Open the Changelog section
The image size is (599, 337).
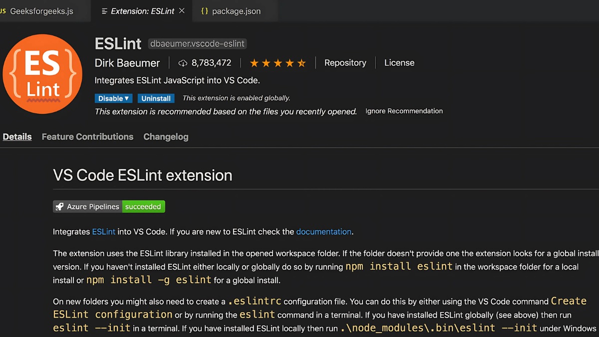pos(166,136)
